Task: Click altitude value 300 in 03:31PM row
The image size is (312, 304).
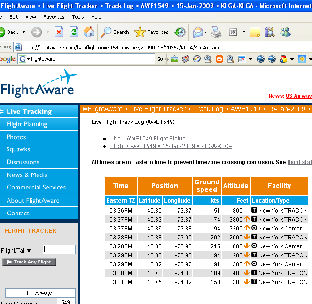Action: (237, 282)
